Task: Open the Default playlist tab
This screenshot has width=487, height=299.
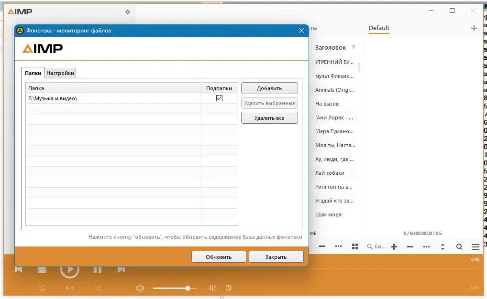Action: (x=379, y=28)
